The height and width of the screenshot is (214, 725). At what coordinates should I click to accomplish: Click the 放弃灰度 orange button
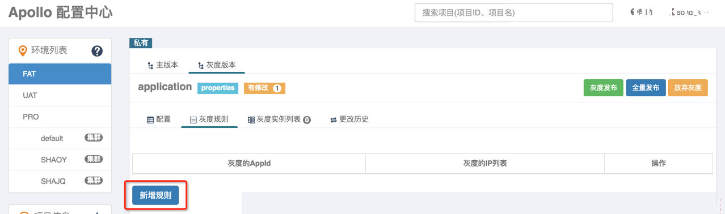coord(688,88)
